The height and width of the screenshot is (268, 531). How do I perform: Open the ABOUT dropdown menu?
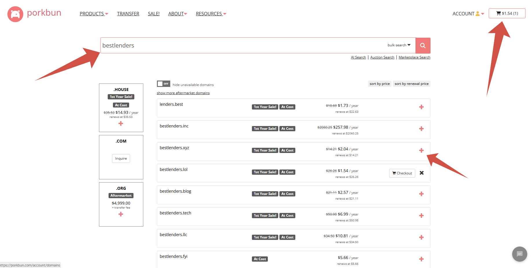[x=177, y=14]
